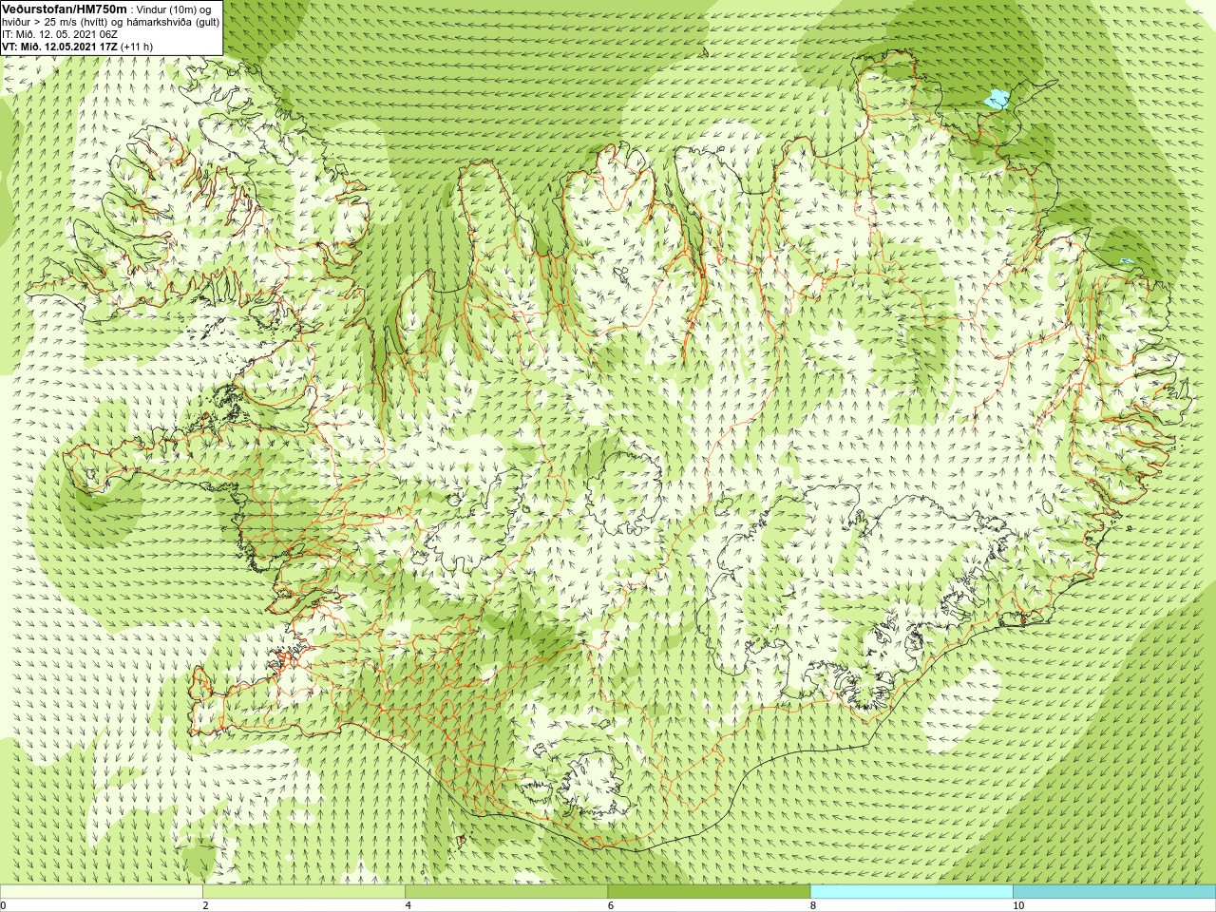Select the teal legend swatch above 10
The height and width of the screenshot is (912, 1216).
point(1114,892)
